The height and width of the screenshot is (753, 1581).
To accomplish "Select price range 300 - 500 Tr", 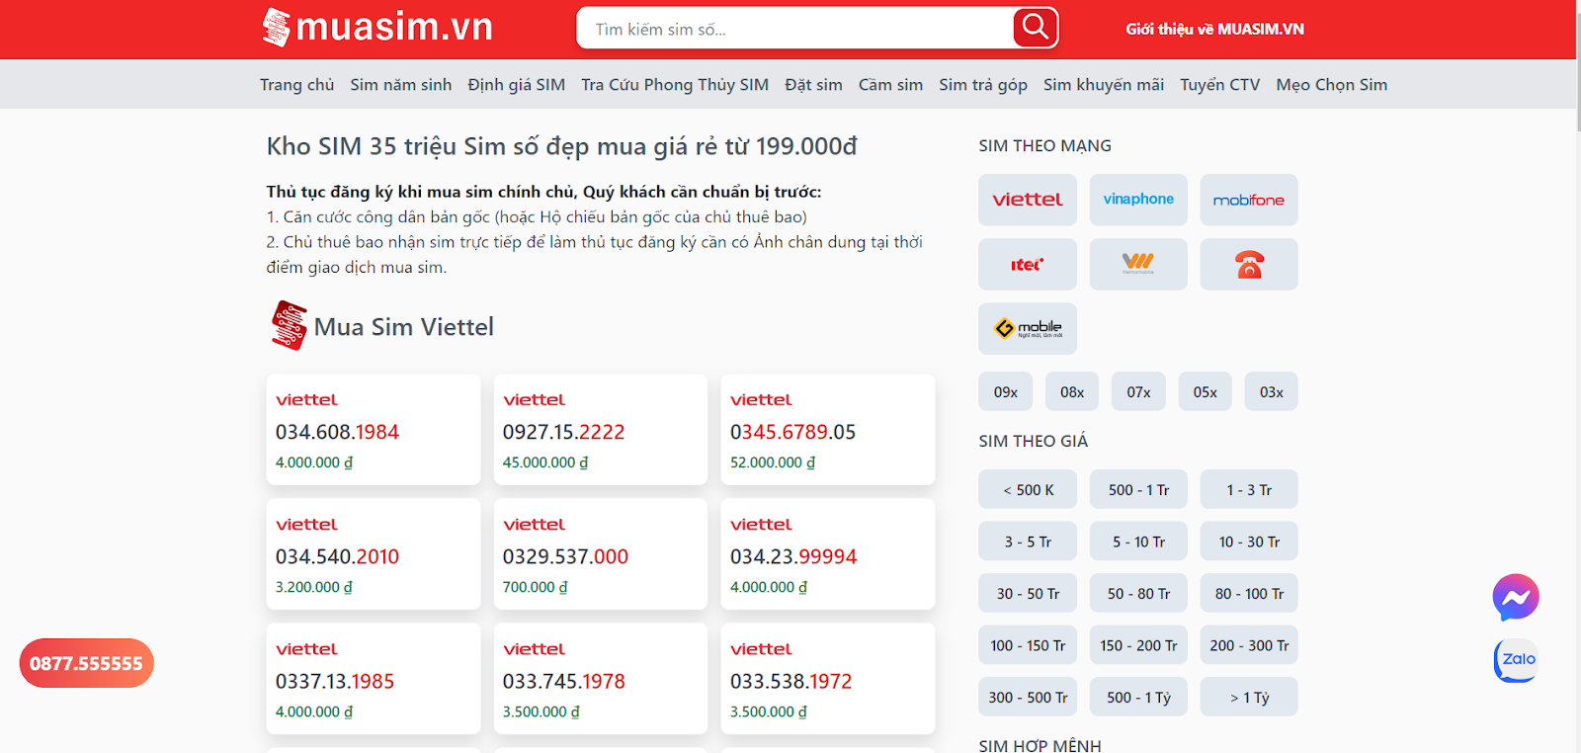I will tap(1028, 697).
